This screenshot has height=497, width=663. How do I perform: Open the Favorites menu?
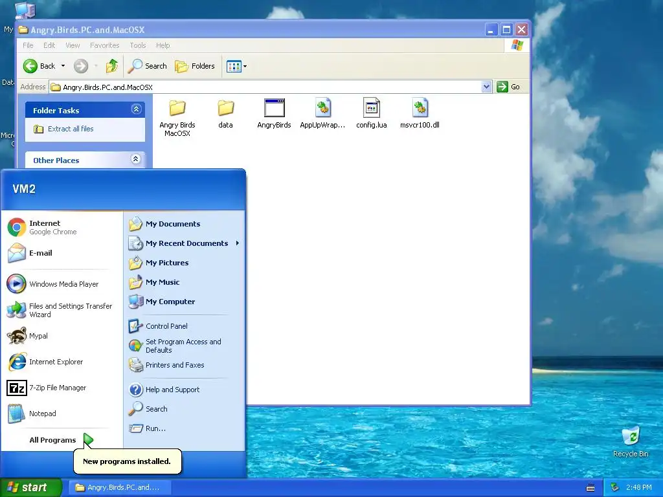(104, 45)
